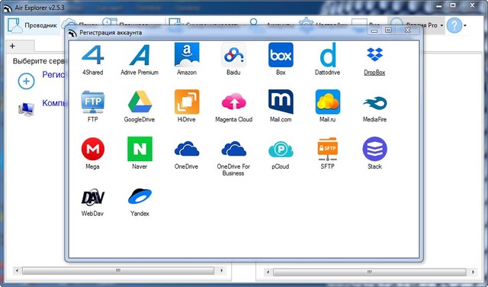Pick the HiDrive service icon
488x287 pixels.
187,102
